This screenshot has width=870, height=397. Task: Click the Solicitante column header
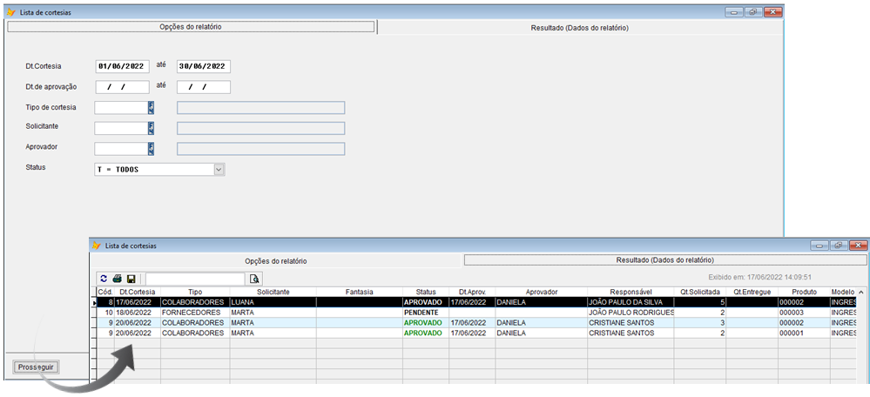273,292
